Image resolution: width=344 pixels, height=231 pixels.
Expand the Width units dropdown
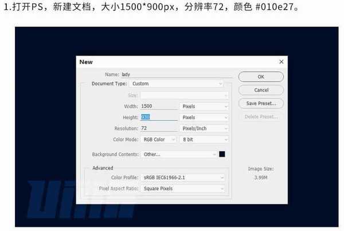coord(205,106)
